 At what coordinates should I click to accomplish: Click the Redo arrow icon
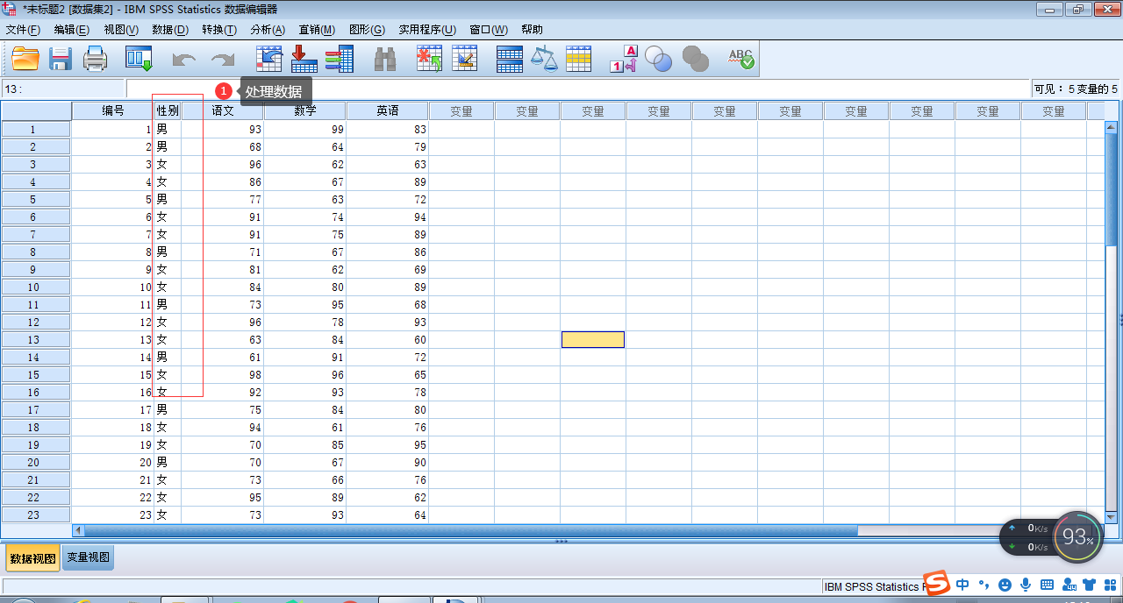(223, 60)
